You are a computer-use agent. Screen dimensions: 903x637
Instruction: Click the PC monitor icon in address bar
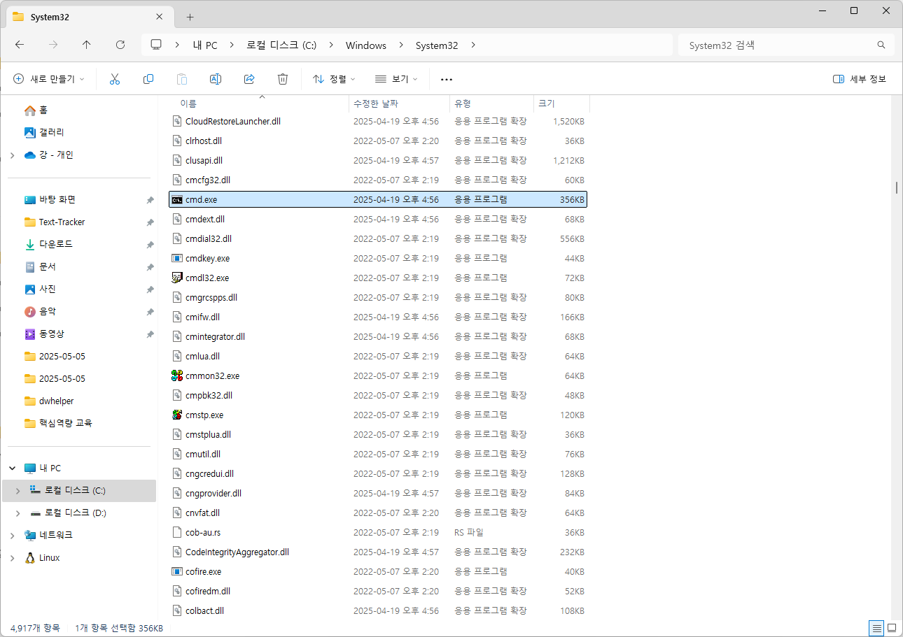click(156, 45)
